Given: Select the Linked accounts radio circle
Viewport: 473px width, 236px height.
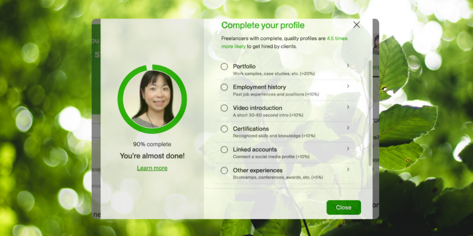Looking at the screenshot, I should (x=224, y=150).
